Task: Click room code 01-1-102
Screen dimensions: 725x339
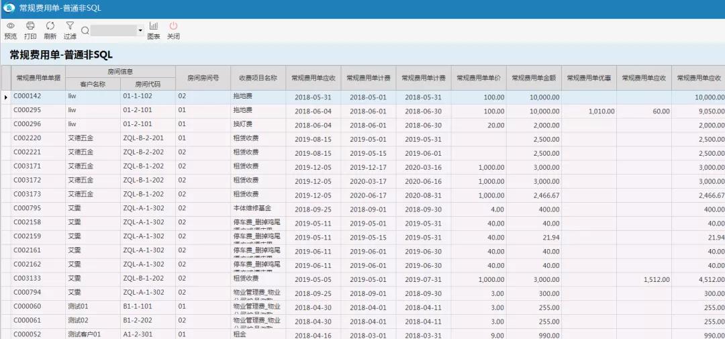Action: point(138,96)
